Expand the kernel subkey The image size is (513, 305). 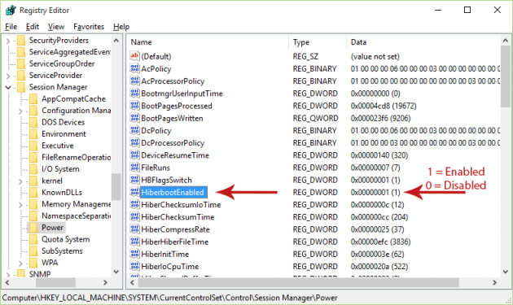click(x=20, y=181)
